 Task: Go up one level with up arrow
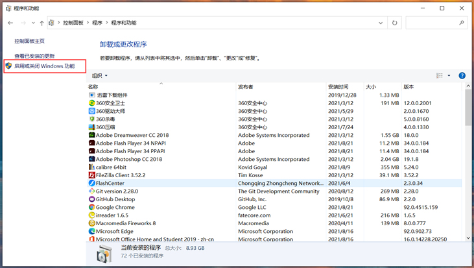pyautogui.click(x=41, y=23)
